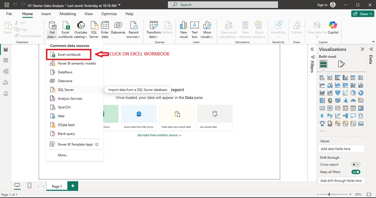Open the File menu
Screen dimensions: 376x198
click(x=9, y=14)
